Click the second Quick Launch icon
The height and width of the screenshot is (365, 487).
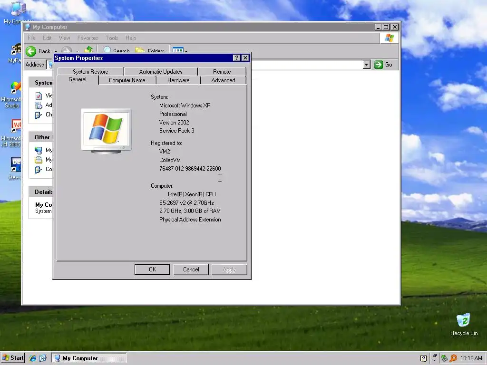(43, 358)
